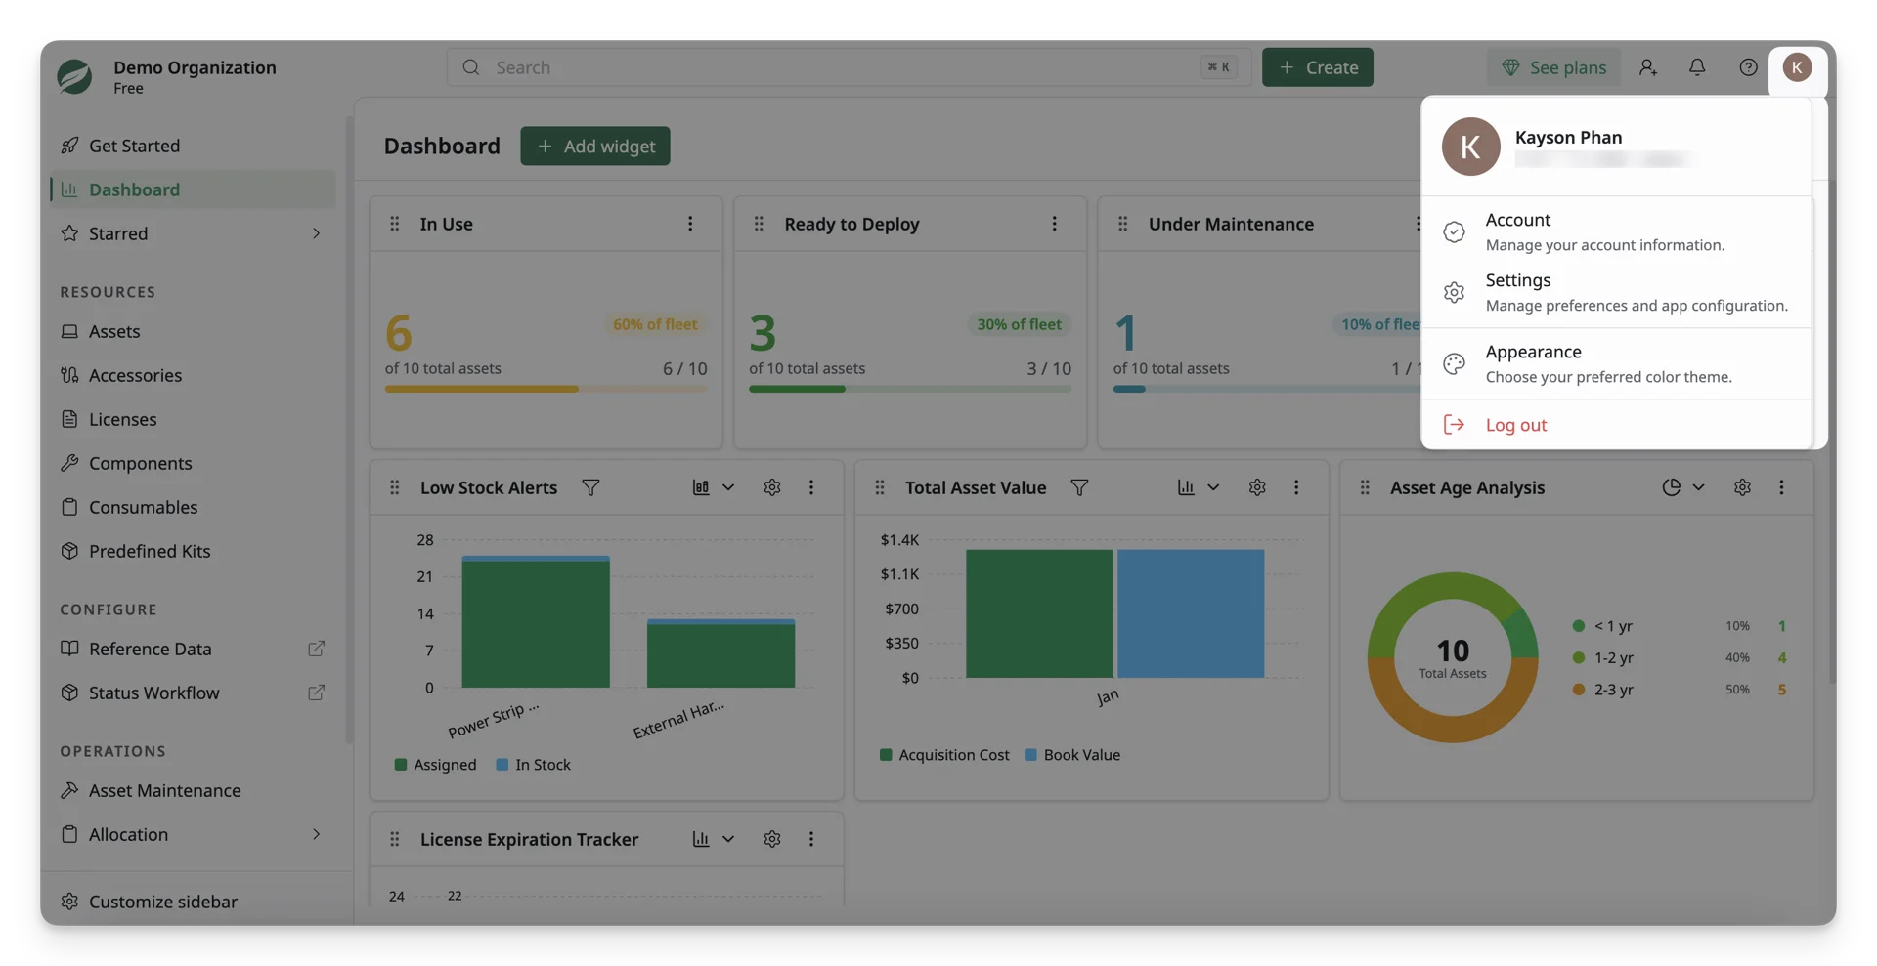Click the Reference Data external link icon
This screenshot has height=966, width=1877.
316,649
